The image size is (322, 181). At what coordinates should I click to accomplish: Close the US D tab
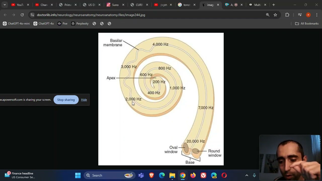(x=99, y=5)
